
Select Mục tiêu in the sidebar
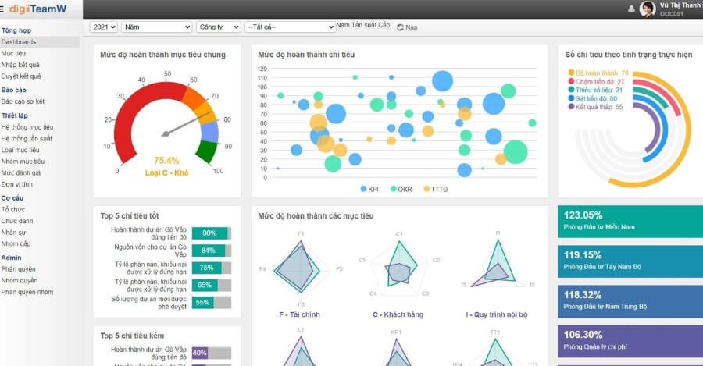click(13, 53)
